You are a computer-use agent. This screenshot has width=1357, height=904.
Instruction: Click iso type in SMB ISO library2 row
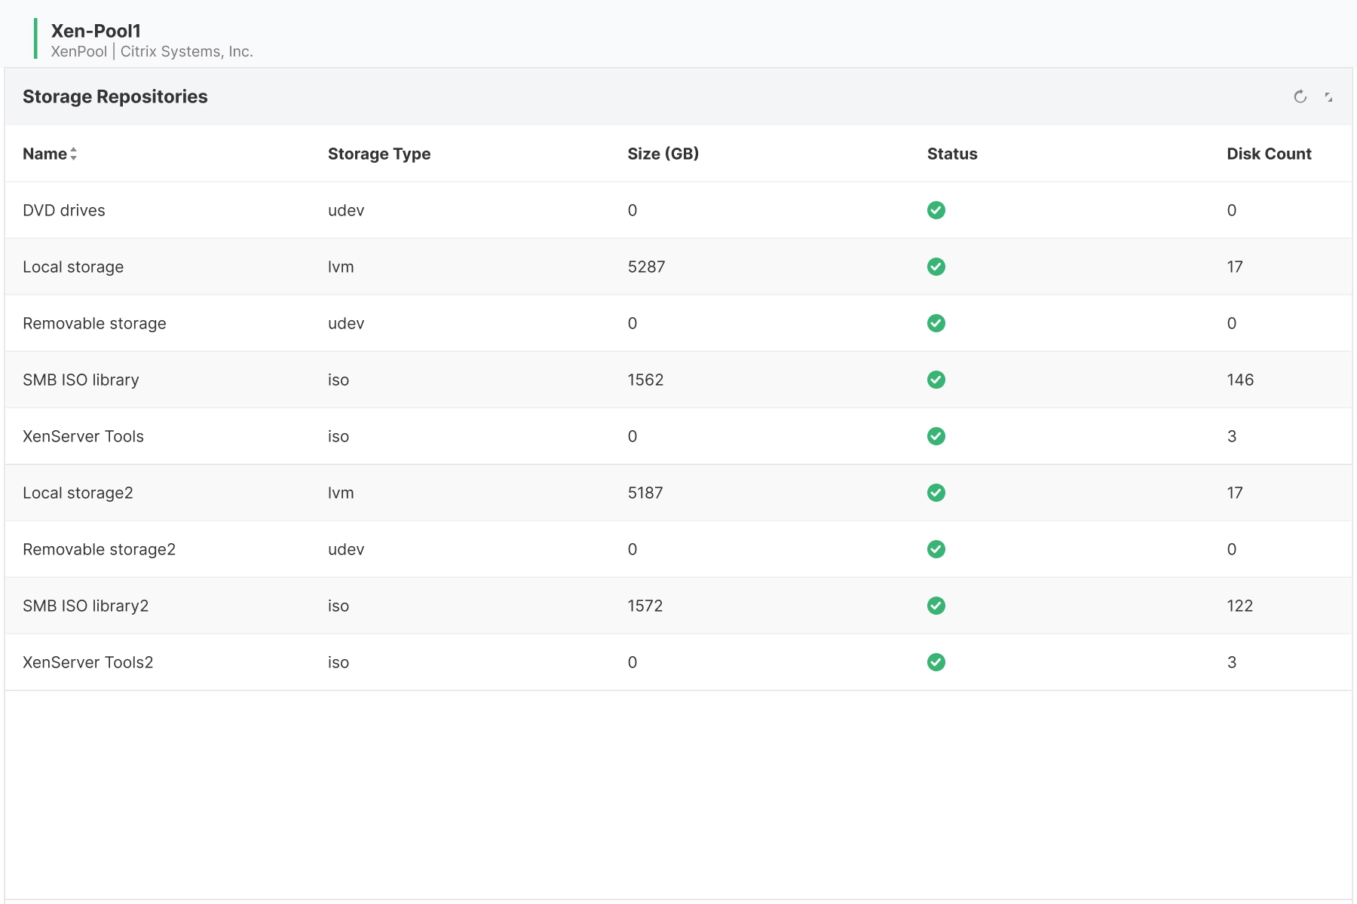click(x=338, y=606)
